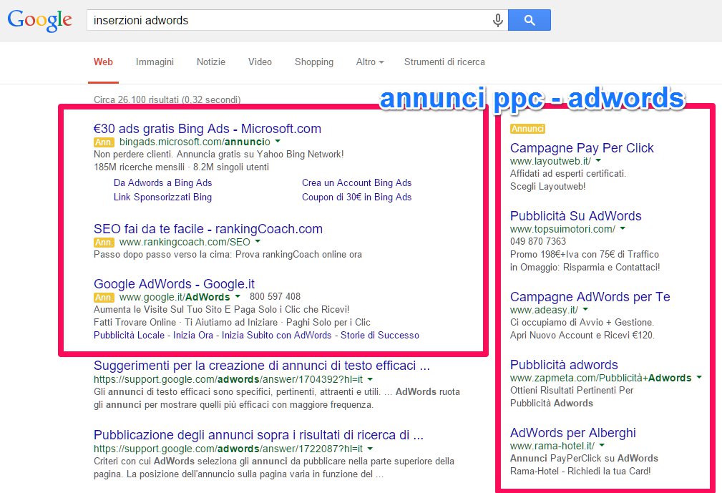Viewport: 722px width, 493px height.
Task: Expand arrow beside adwords/answer/1722087 URL
Action: pos(370,448)
